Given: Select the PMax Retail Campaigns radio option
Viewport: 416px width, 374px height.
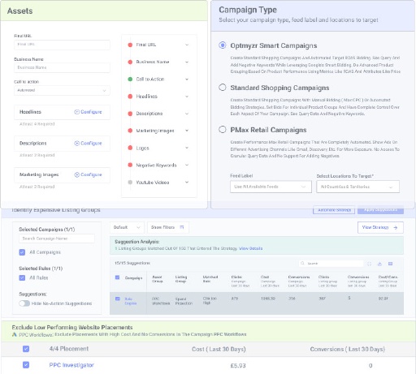Looking at the screenshot, I should click(223, 130).
